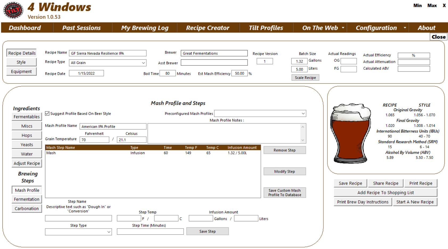Open Tilt Profiles
This screenshot has width=448, height=249.
coord(266,28)
